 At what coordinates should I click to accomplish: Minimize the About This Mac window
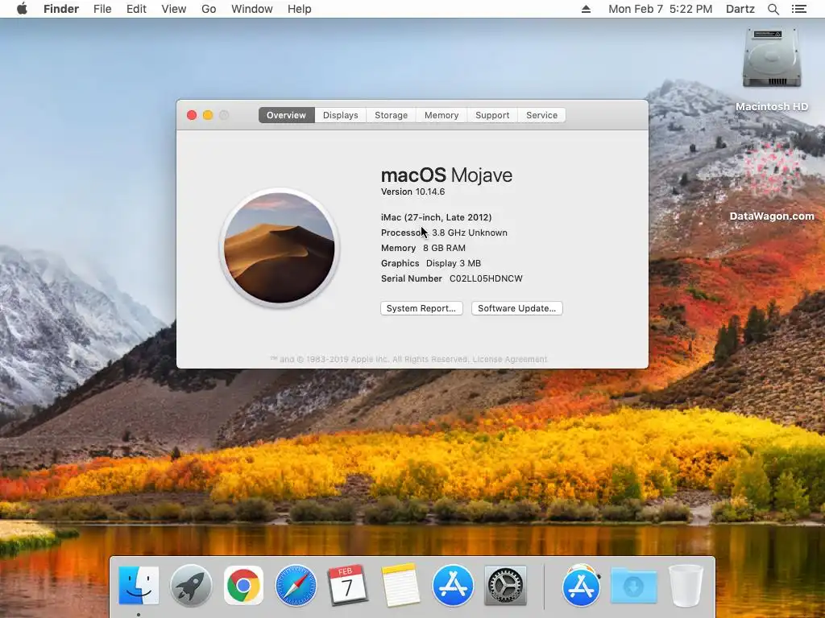208,115
